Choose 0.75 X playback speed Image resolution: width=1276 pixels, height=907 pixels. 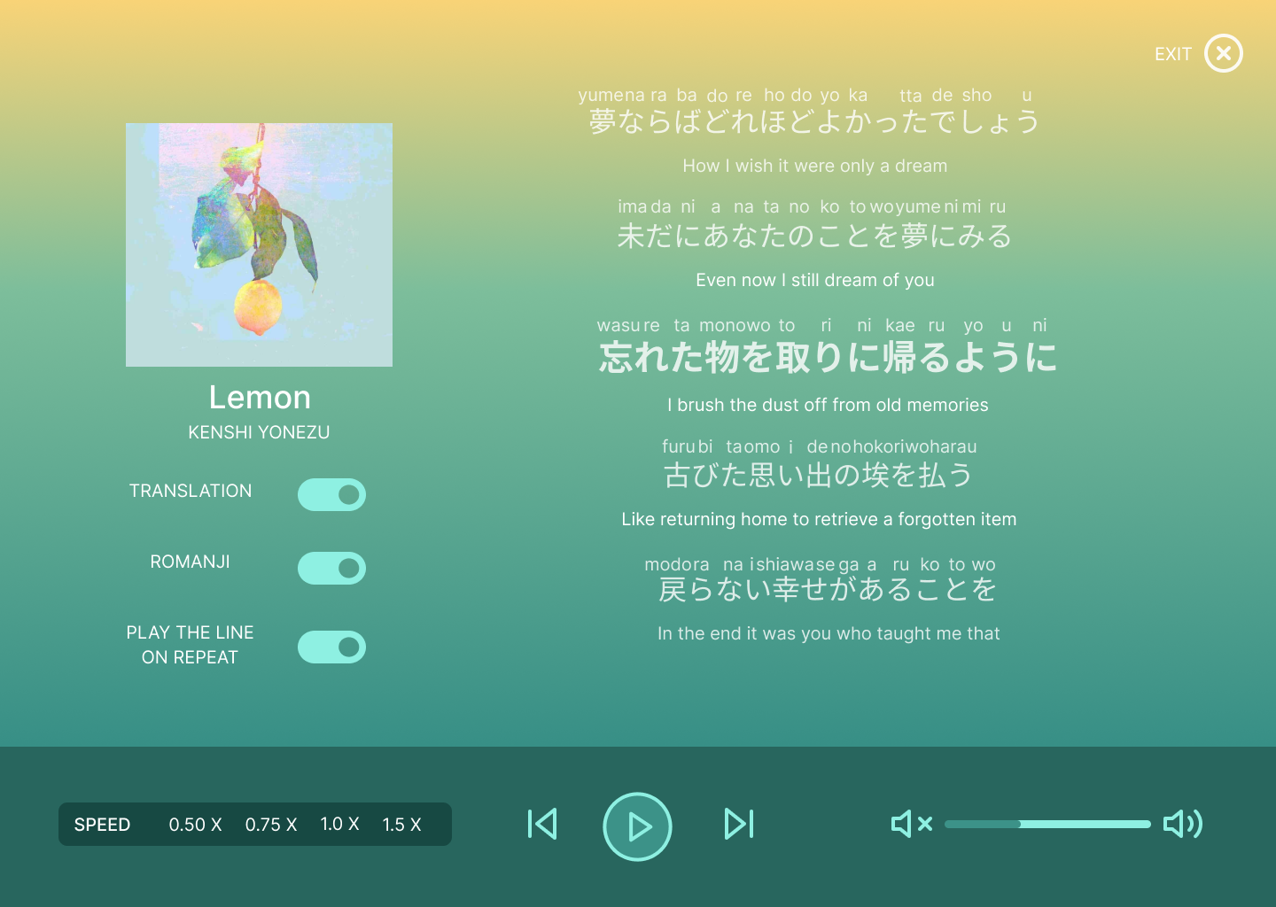(x=271, y=825)
